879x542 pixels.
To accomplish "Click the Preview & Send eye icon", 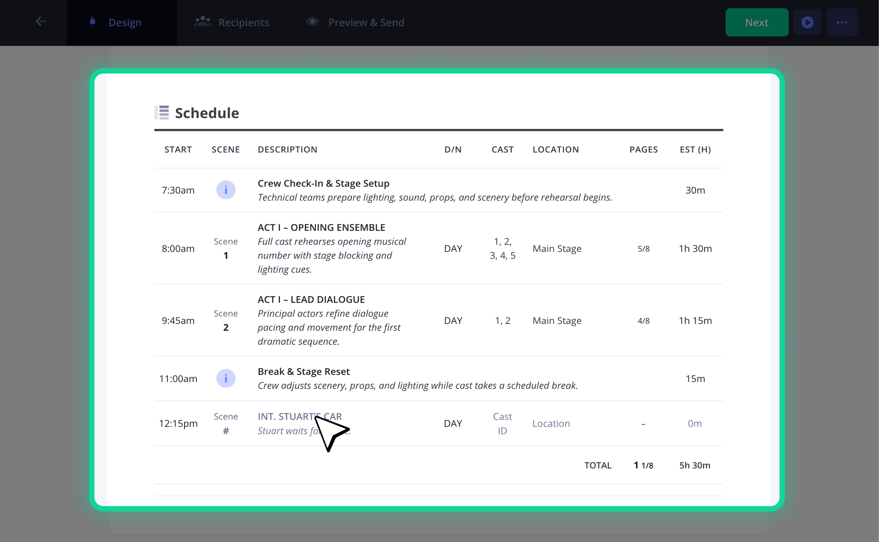I will point(313,22).
